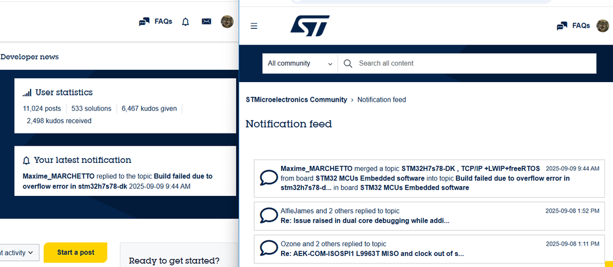This screenshot has width=613, height=267.
Task: Open Issue raised in dual core debugging topic
Action: (365, 220)
